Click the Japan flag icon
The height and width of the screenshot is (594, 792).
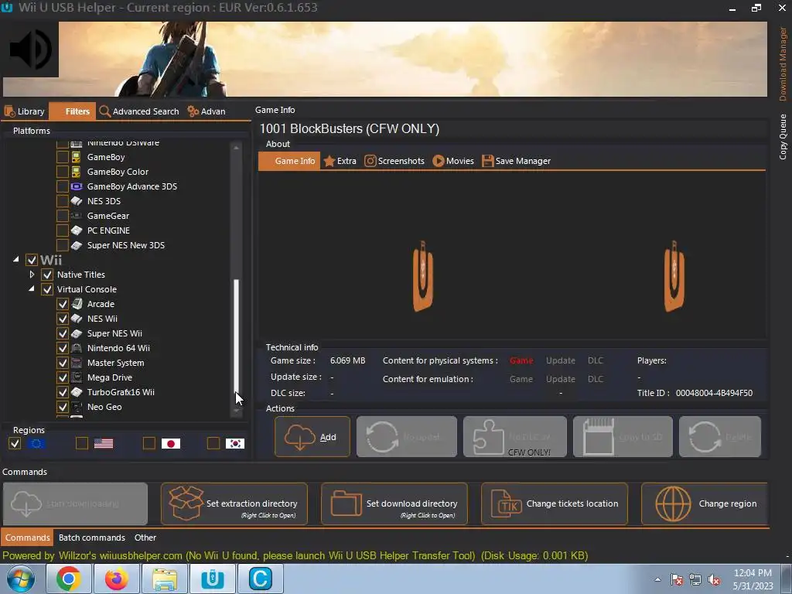171,443
